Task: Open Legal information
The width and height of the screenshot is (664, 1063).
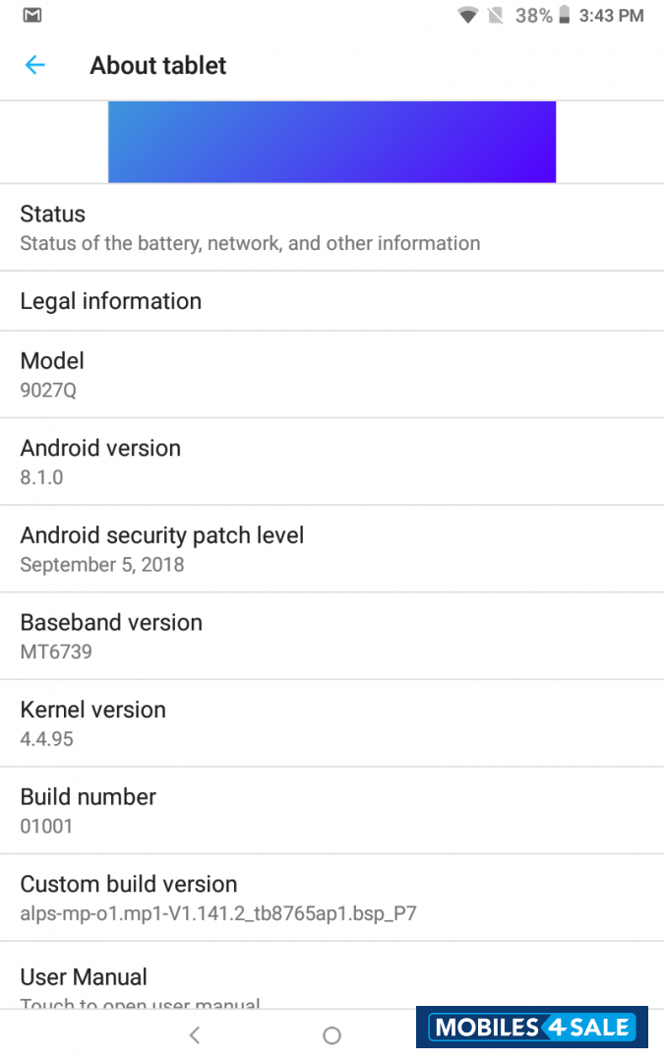Action: [332, 301]
